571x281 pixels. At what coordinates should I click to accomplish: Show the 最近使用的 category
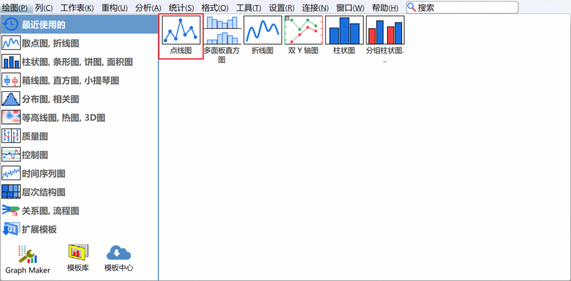click(x=43, y=25)
